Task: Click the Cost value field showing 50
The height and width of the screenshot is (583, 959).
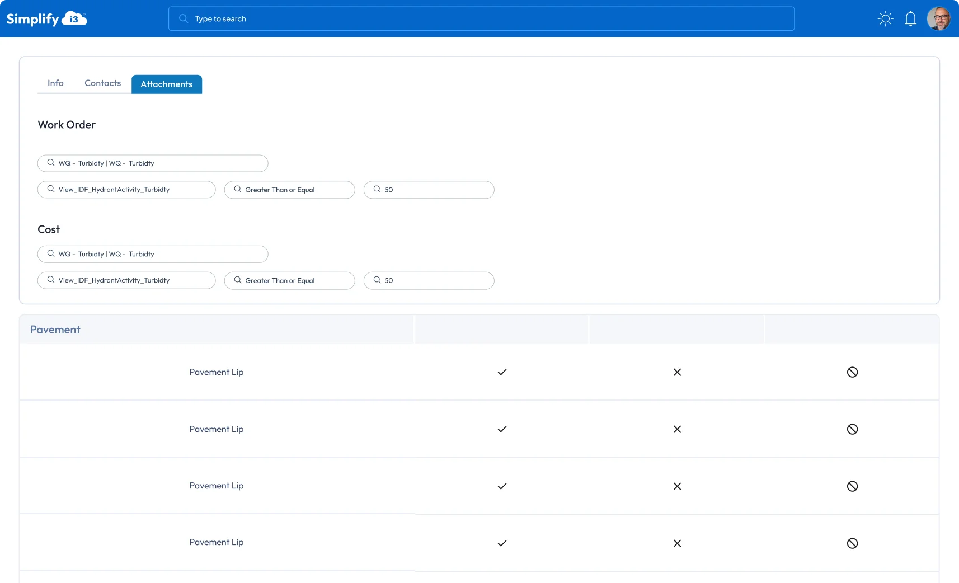Action: pyautogui.click(x=429, y=280)
